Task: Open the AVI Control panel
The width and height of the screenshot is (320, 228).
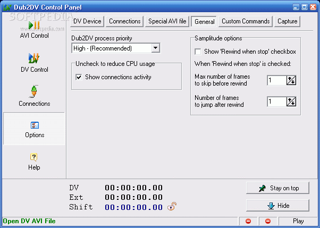Action: point(34,30)
